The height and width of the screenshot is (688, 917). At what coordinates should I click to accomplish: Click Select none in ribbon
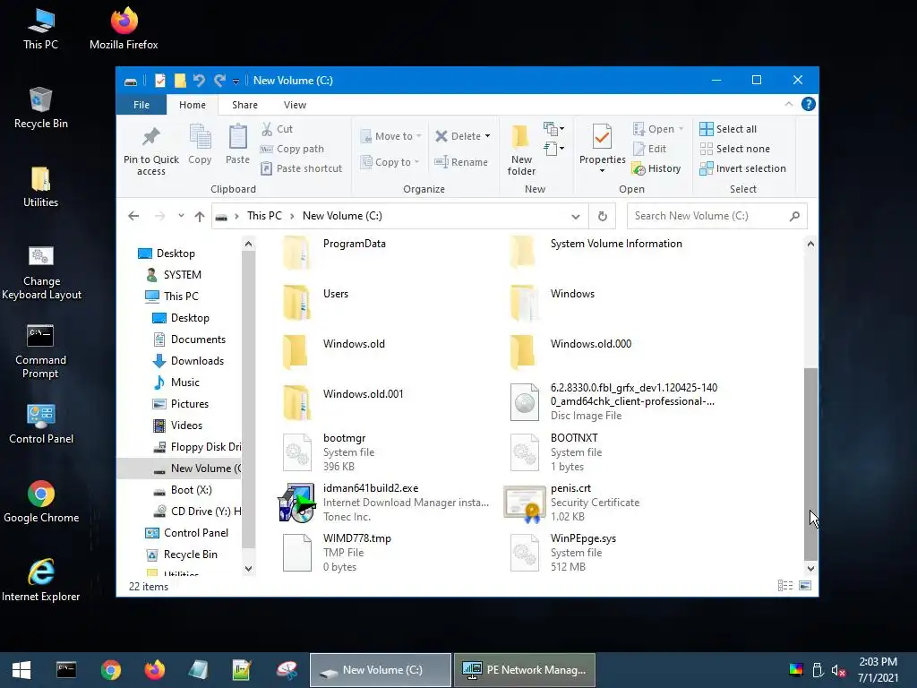(734, 149)
